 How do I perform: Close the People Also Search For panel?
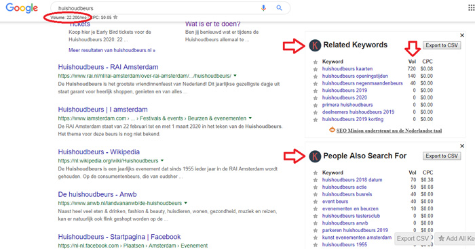point(462,146)
